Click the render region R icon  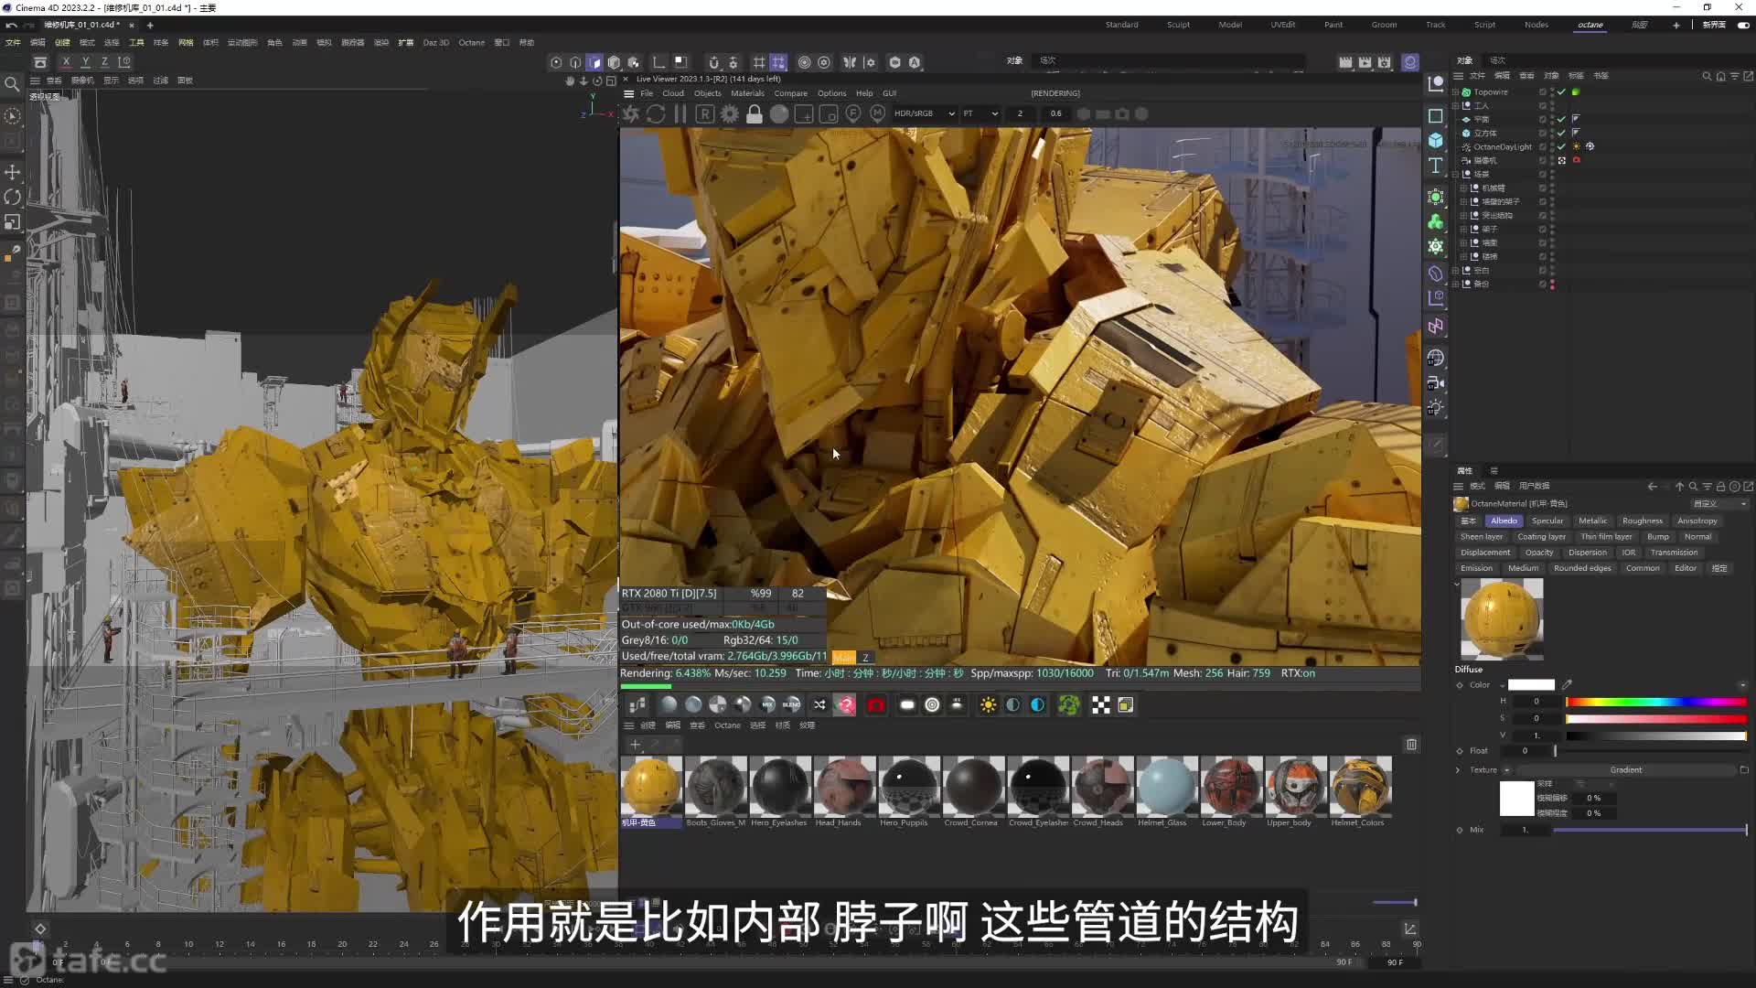(705, 114)
